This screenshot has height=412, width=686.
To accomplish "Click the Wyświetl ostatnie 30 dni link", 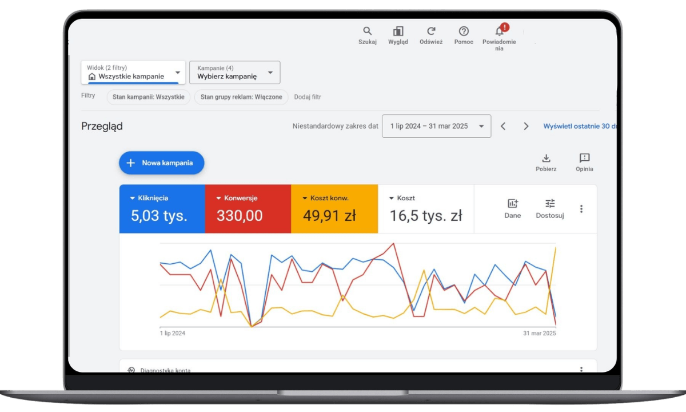I will point(579,126).
